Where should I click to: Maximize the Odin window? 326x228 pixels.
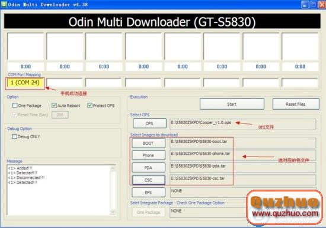[x=314, y=5]
